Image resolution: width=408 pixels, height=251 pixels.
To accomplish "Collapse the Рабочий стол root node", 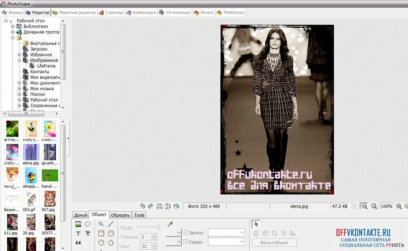I will [x=5, y=20].
